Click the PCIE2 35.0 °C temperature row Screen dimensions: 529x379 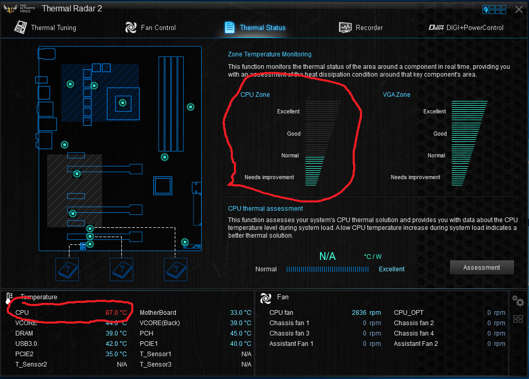71,354
